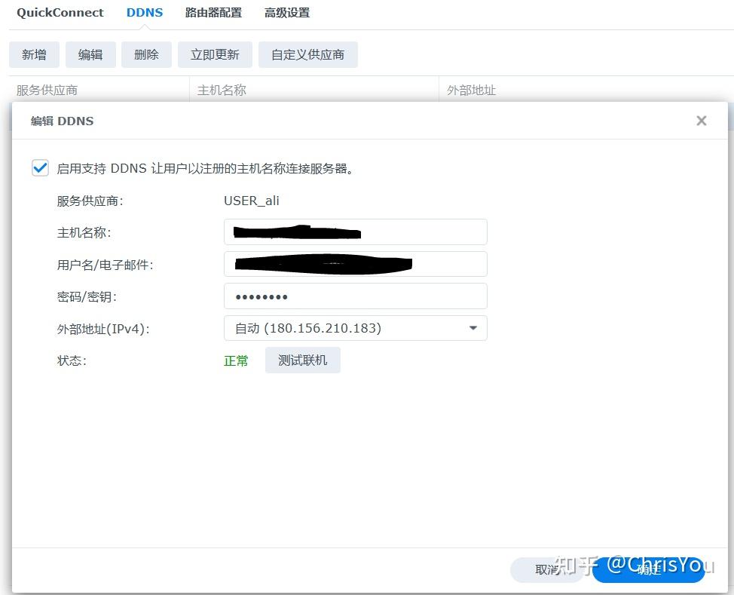Switch to the QuickConnect tab
The height and width of the screenshot is (595, 734).
tap(60, 12)
